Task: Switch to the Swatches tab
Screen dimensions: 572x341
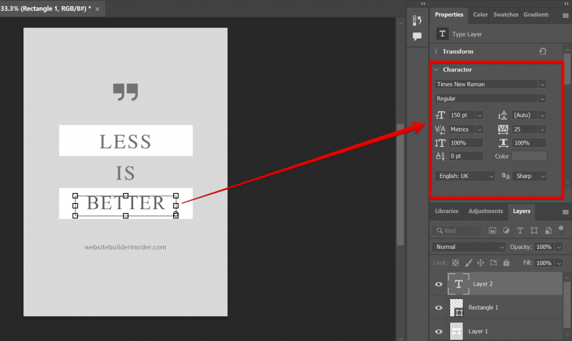Action: tap(506, 15)
